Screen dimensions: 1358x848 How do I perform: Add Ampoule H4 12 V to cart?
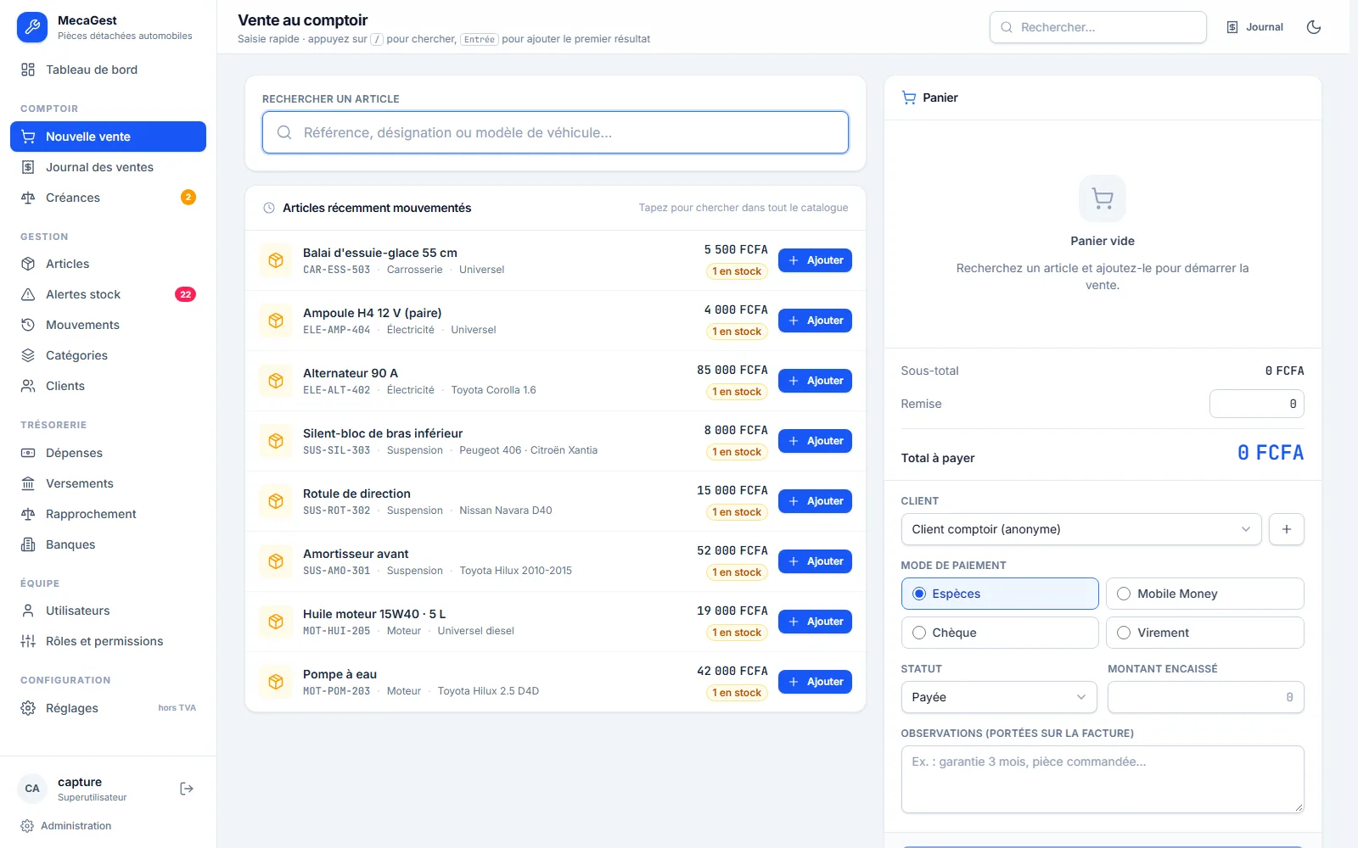(815, 321)
